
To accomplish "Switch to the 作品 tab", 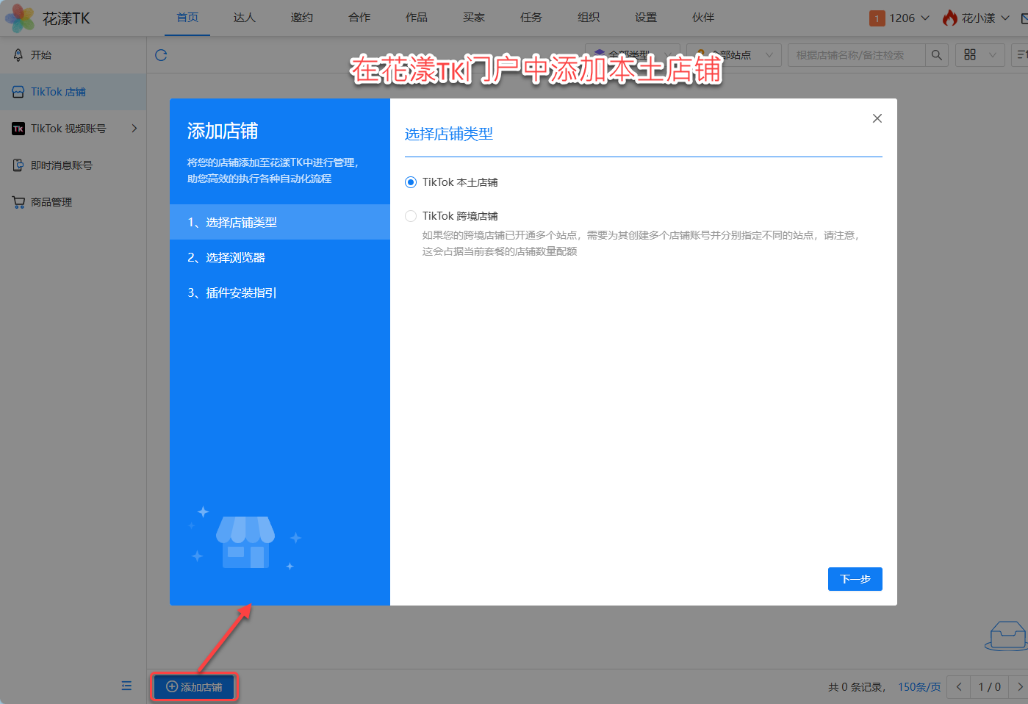I will pyautogui.click(x=417, y=18).
